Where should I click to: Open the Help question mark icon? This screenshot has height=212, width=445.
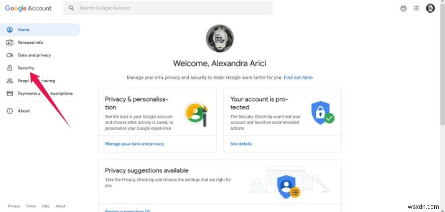click(403, 8)
